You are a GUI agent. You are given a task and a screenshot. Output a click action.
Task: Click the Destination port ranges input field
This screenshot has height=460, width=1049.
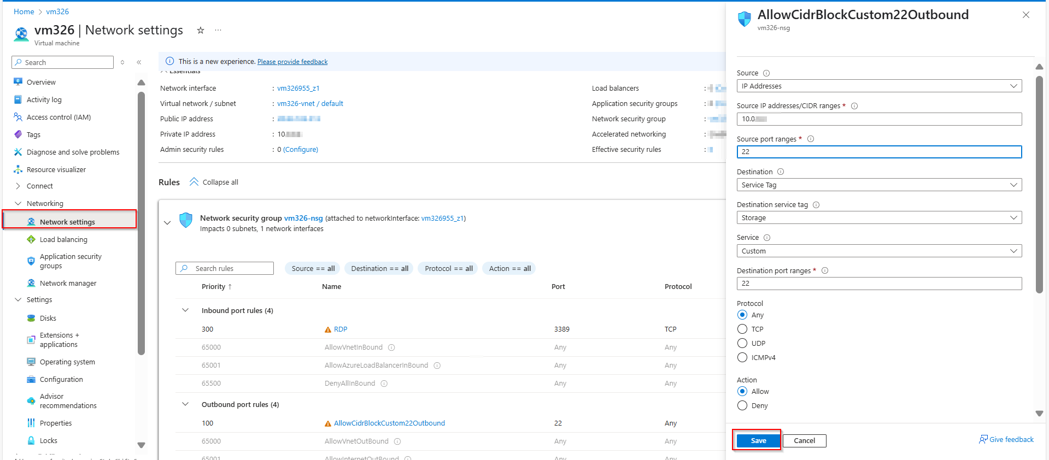tap(879, 283)
